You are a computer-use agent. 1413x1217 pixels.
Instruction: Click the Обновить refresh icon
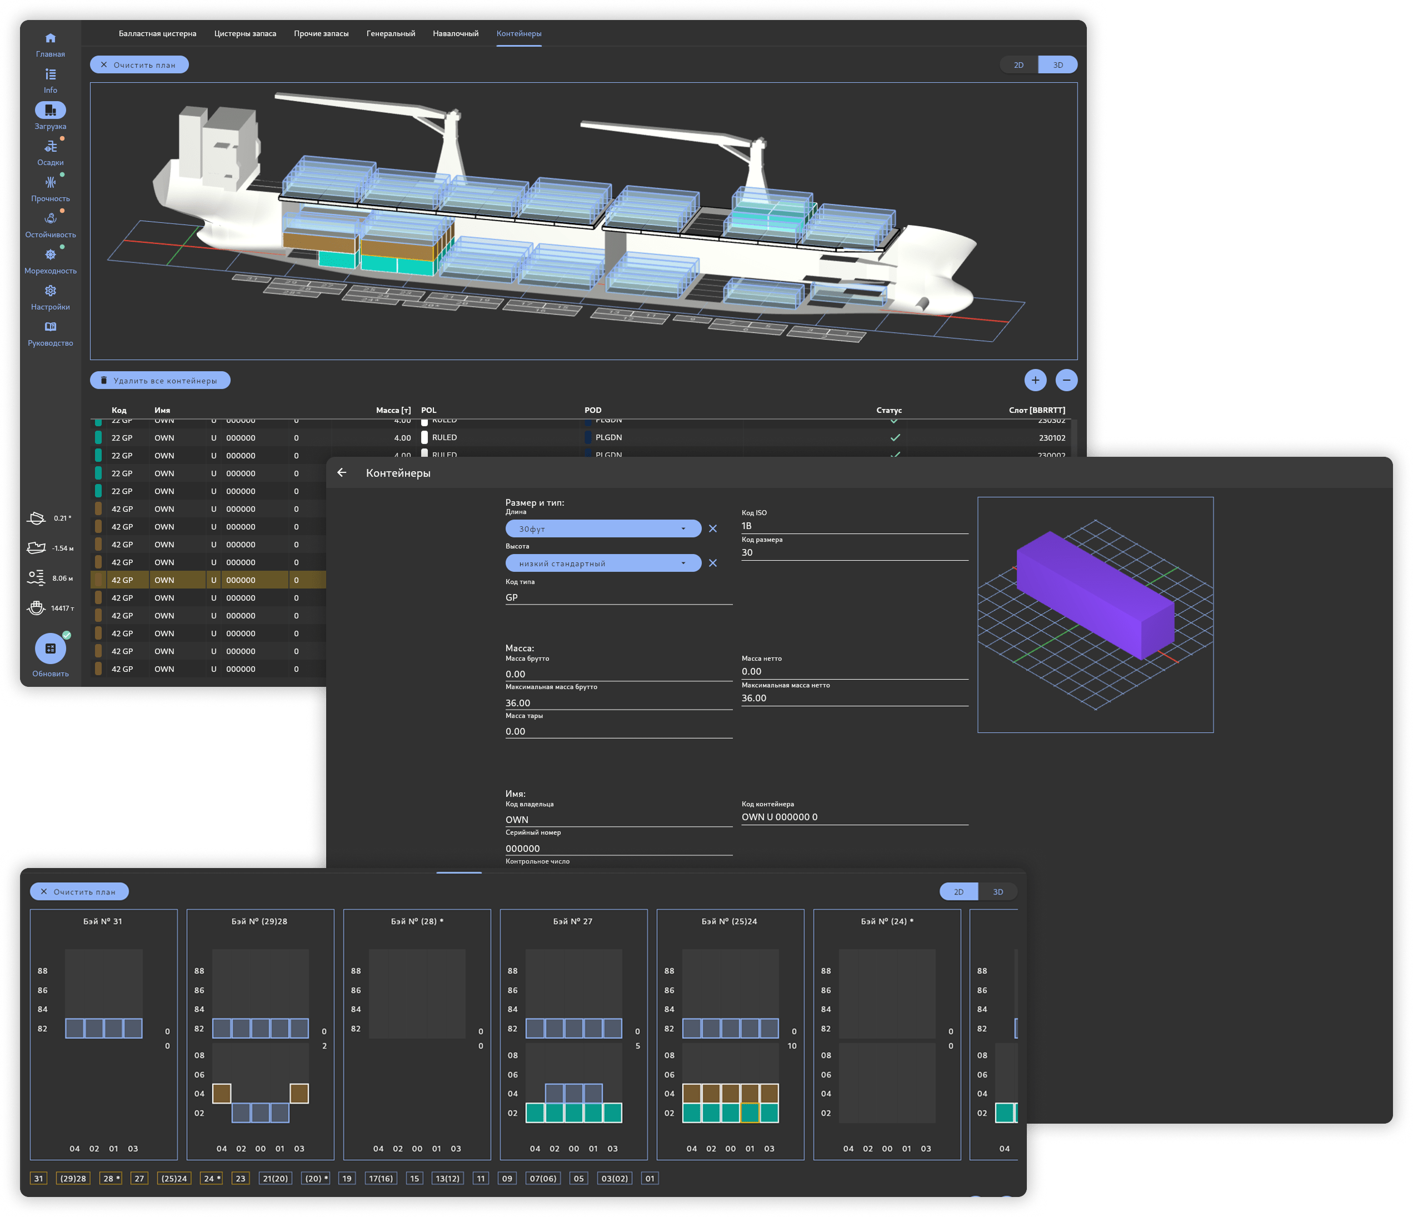(x=51, y=649)
